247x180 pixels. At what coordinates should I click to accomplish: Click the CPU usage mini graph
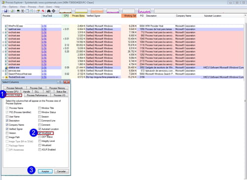coord(65,11)
